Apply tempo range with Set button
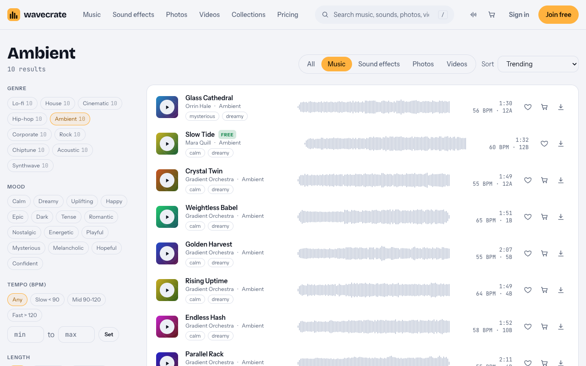586x366 pixels. [x=109, y=334]
